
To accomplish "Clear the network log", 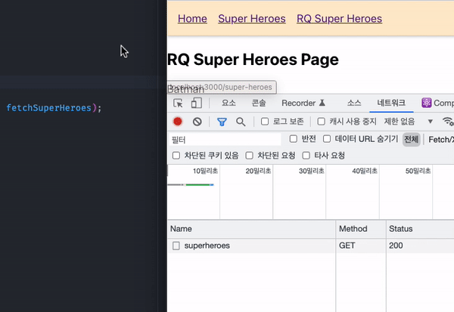I will click(x=197, y=122).
